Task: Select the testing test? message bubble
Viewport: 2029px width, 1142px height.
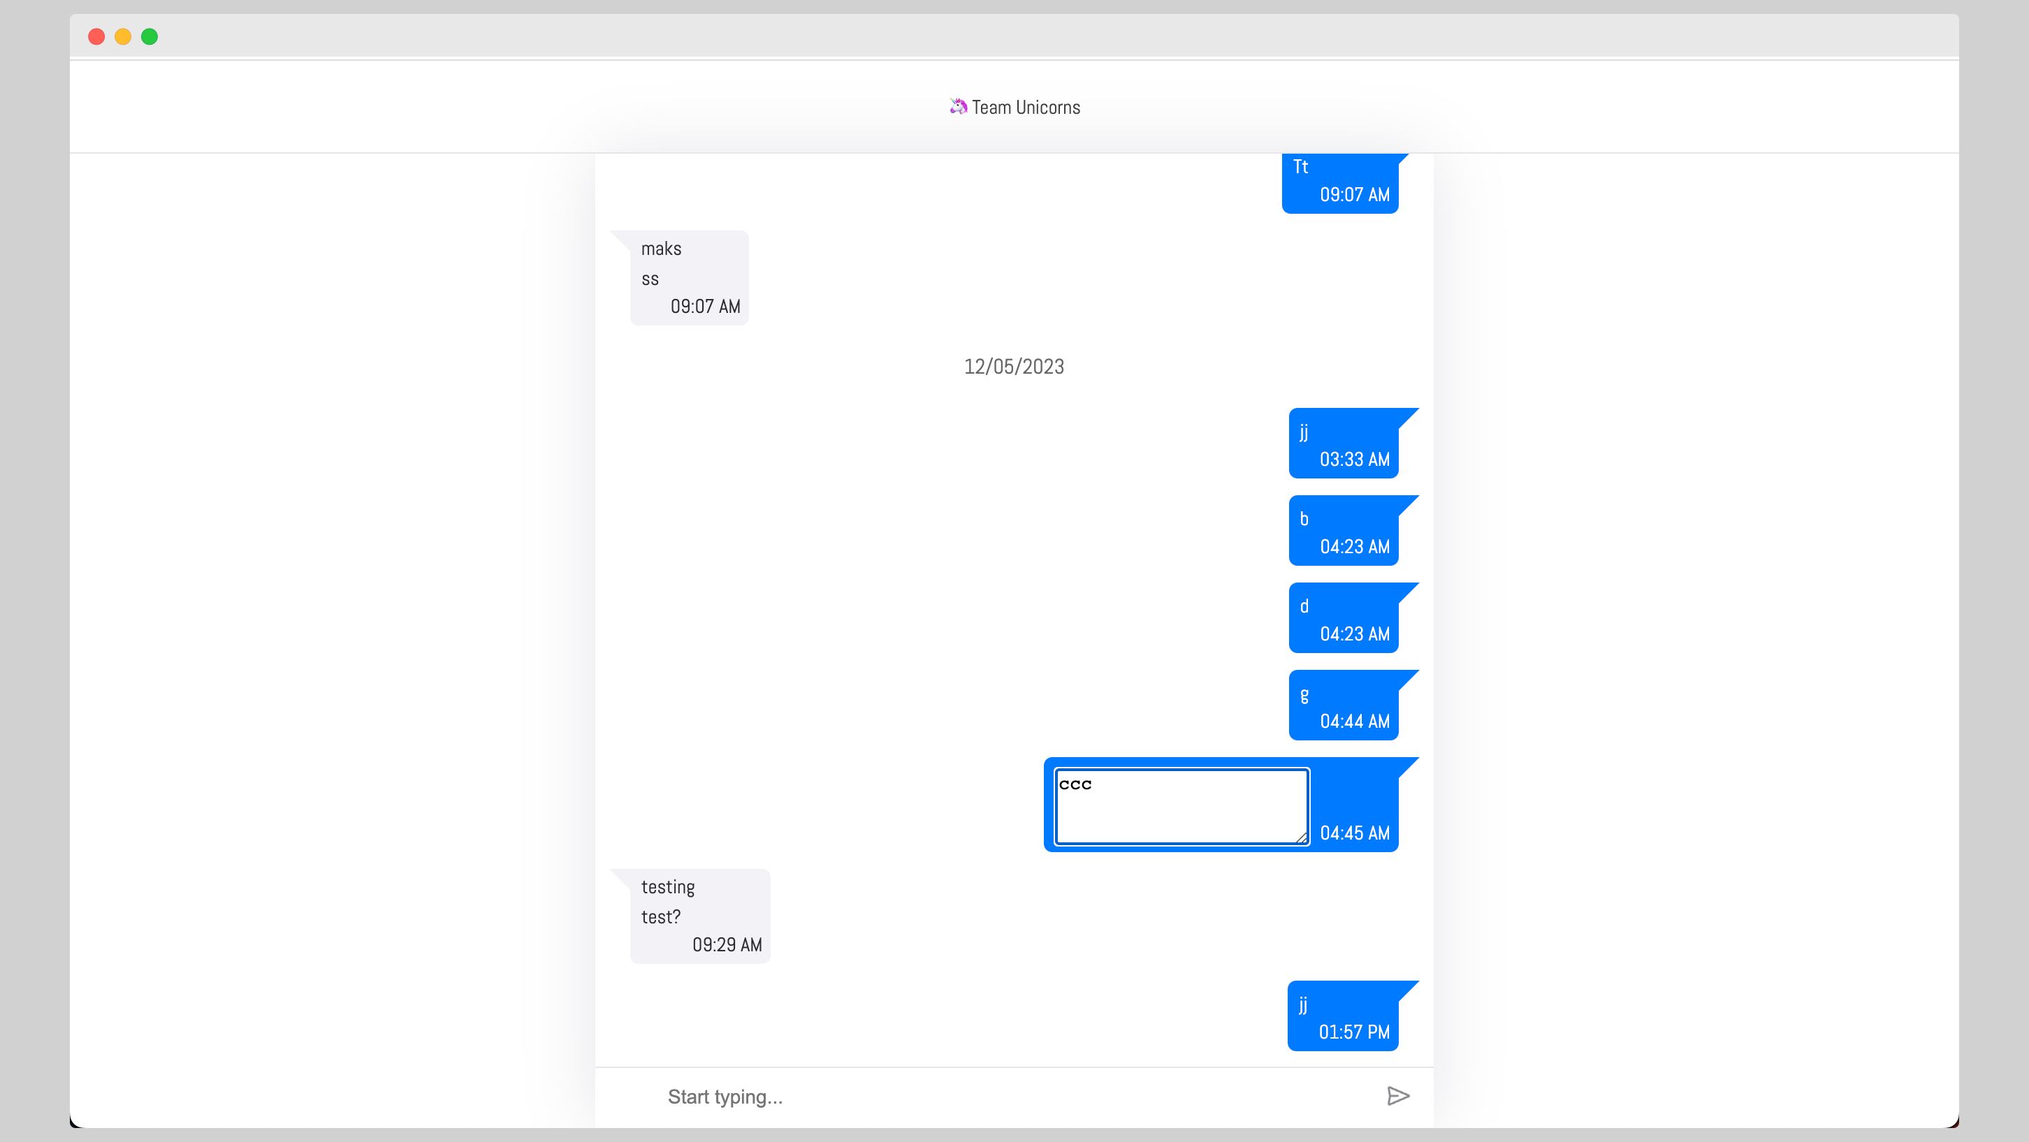Action: (x=698, y=914)
